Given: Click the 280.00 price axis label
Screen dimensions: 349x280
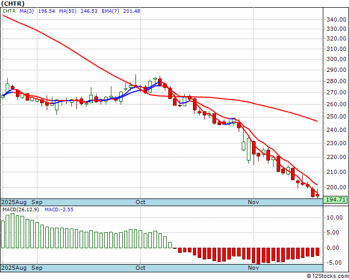Looking at the screenshot, I should click(336, 81).
